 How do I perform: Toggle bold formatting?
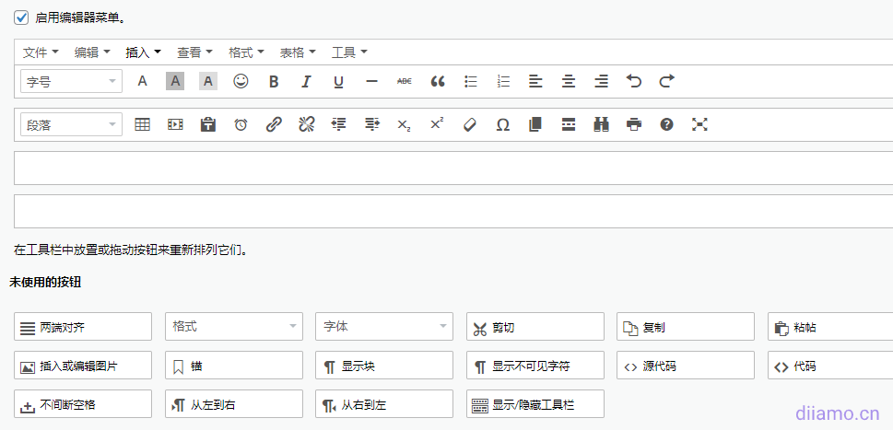[x=274, y=81]
